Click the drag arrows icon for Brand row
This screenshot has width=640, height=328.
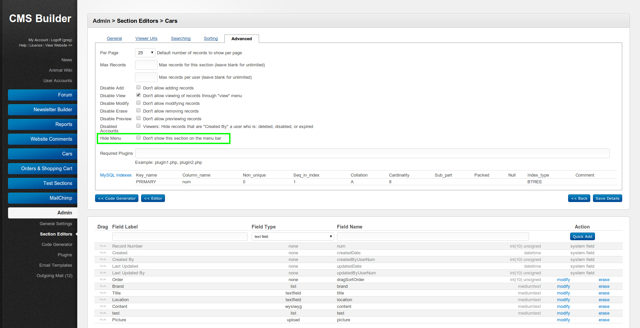(x=103, y=286)
